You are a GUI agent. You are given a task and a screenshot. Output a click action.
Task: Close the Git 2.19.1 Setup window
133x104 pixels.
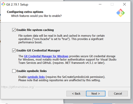(124, 4)
